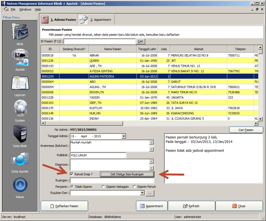Switch to the 1. Admisi Pasien tab
This screenshot has width=266, height=221.
click(x=59, y=20)
